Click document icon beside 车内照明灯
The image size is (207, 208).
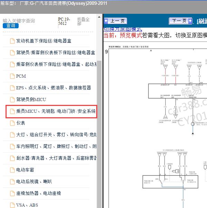12,147
